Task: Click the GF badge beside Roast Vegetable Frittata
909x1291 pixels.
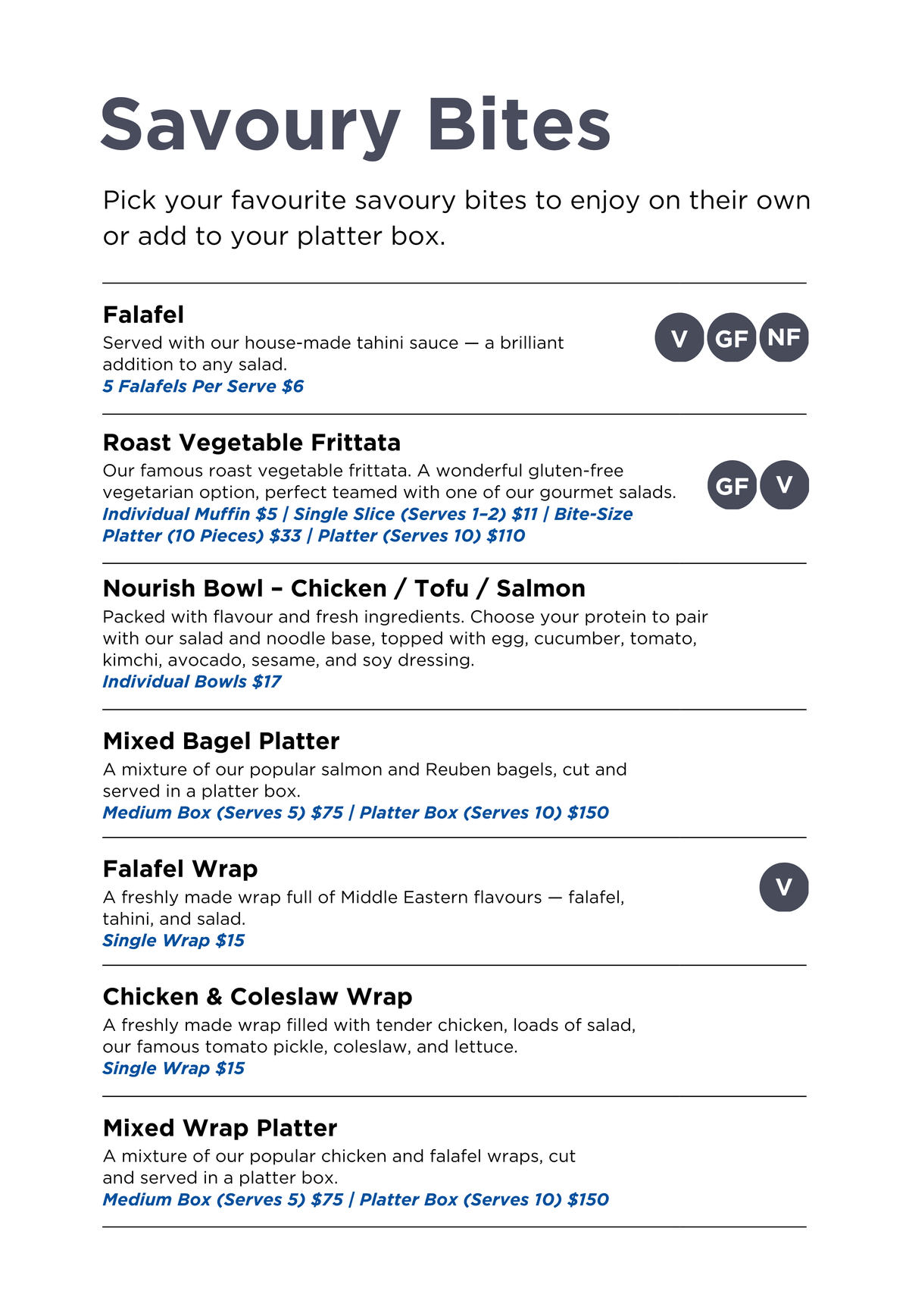Action: point(731,485)
